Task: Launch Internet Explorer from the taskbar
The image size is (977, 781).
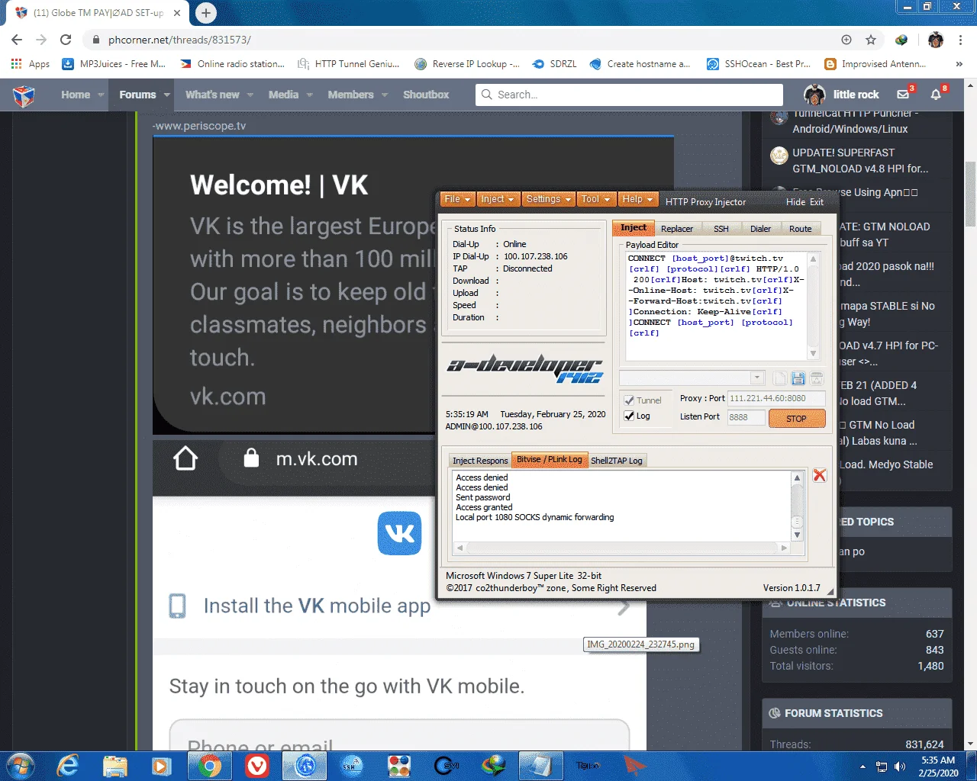Action: point(68,766)
